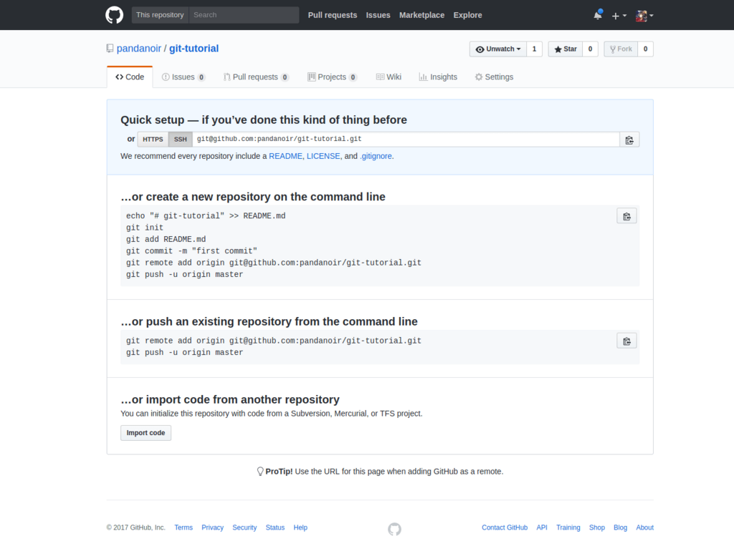The width and height of the screenshot is (734, 536).
Task: Open the Blog footer link
Action: pos(620,527)
